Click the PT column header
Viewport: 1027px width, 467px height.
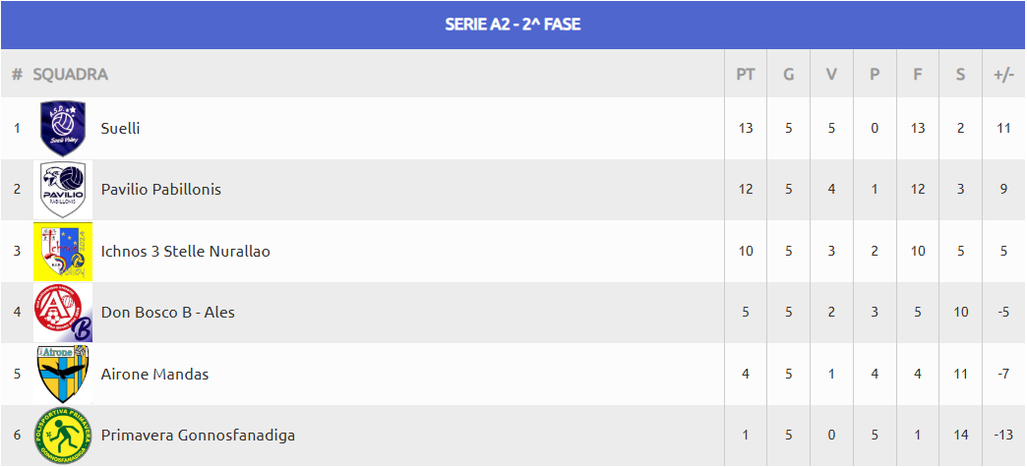[x=746, y=74]
